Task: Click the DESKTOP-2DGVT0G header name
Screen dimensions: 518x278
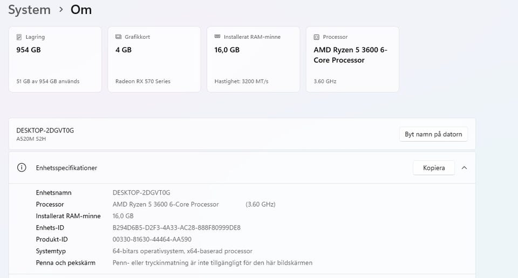Action: click(45, 130)
